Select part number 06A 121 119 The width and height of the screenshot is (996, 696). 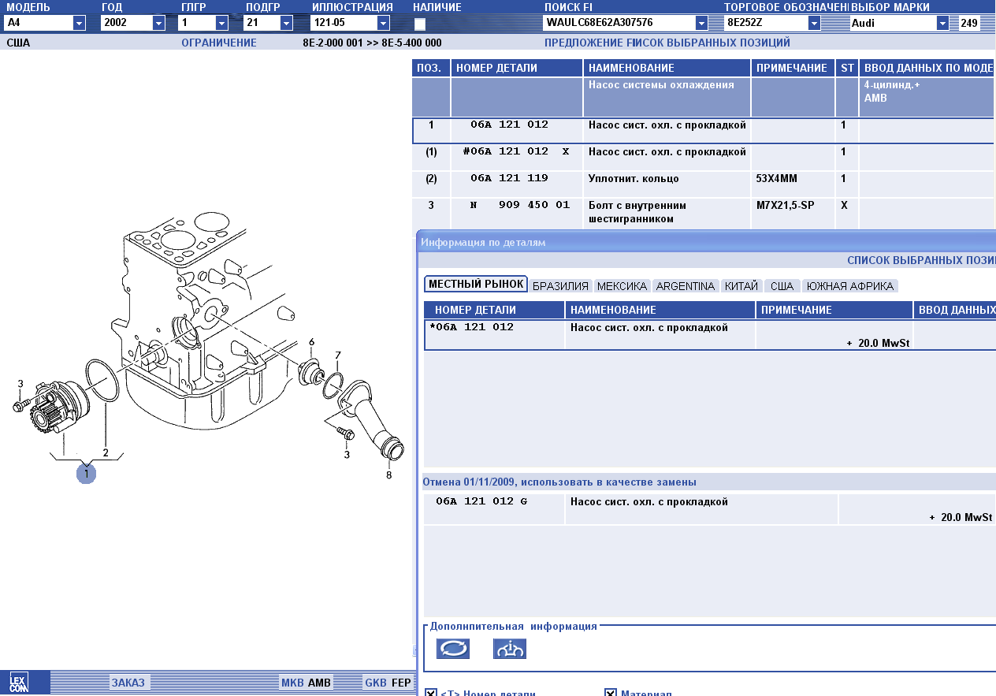pos(509,178)
